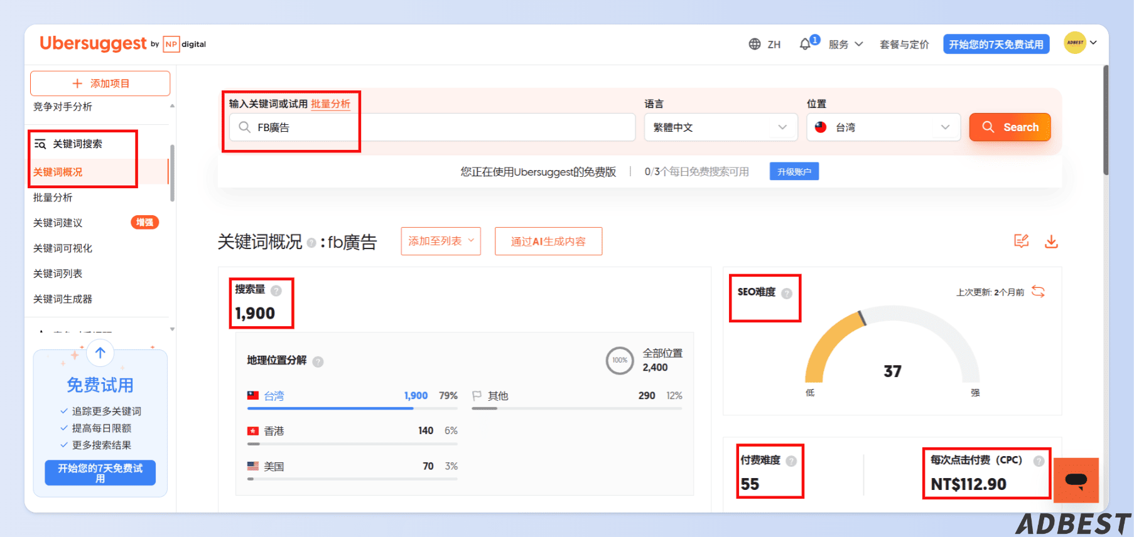This screenshot has height=537, width=1134.
Task: Click 0/3个每日免费搜索可用 text
Action: (697, 171)
